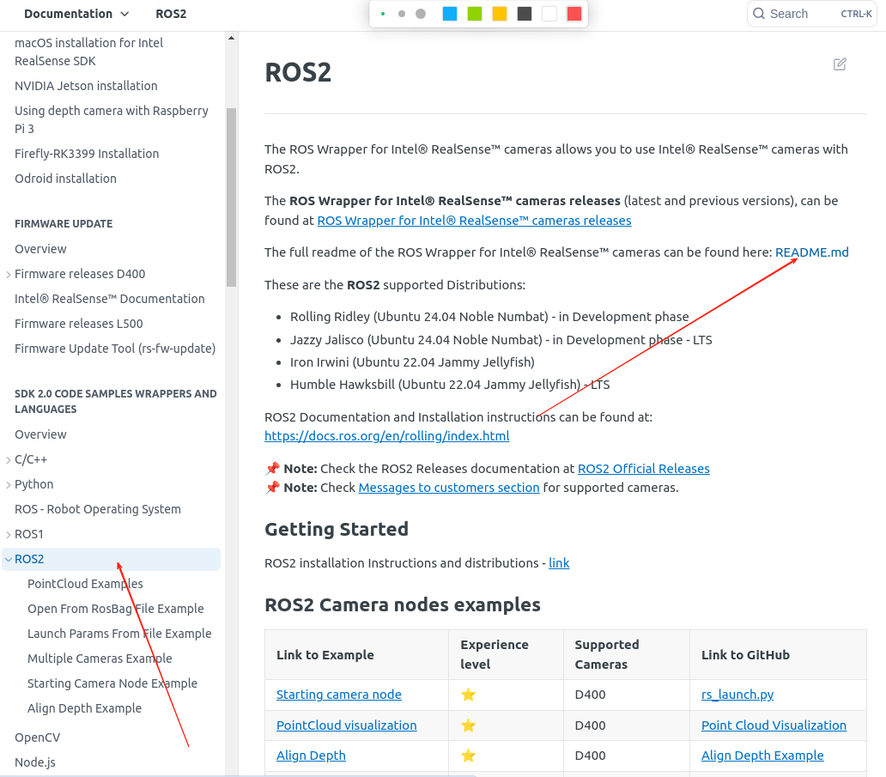This screenshot has height=777, width=886.
Task: Open Multiple Cameras Example sub-page
Action: (100, 659)
